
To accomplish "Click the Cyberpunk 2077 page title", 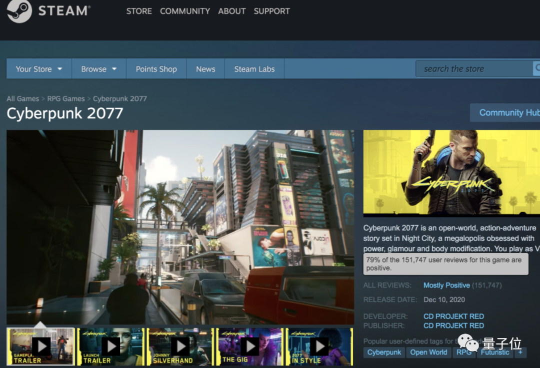I will coord(64,113).
